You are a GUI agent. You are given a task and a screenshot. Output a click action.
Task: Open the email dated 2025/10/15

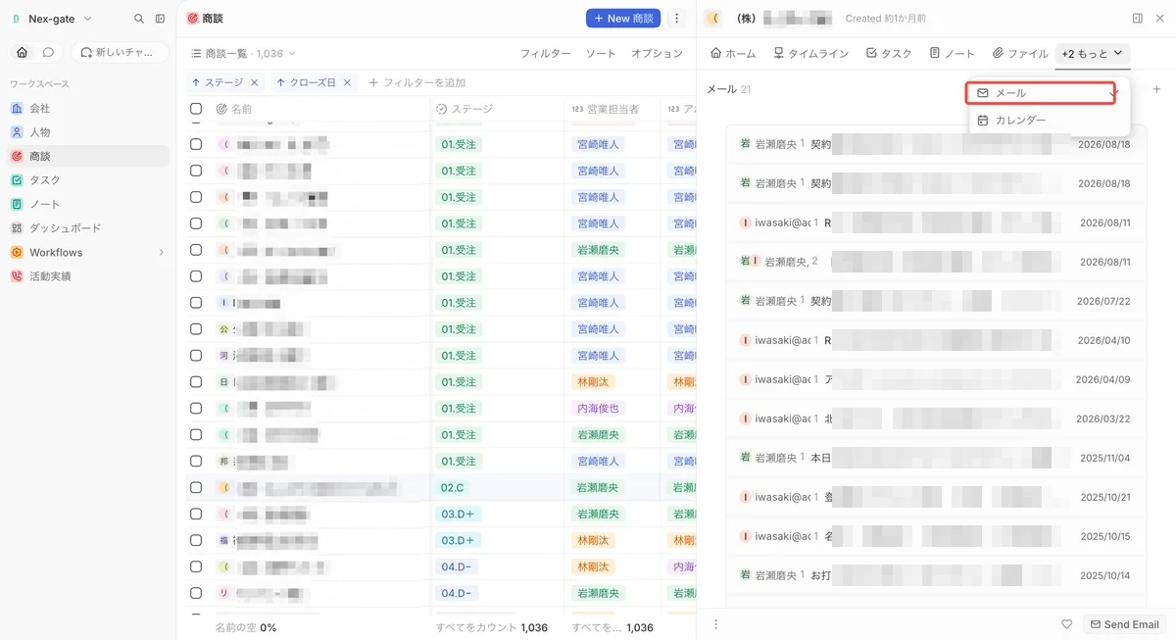[x=936, y=536]
